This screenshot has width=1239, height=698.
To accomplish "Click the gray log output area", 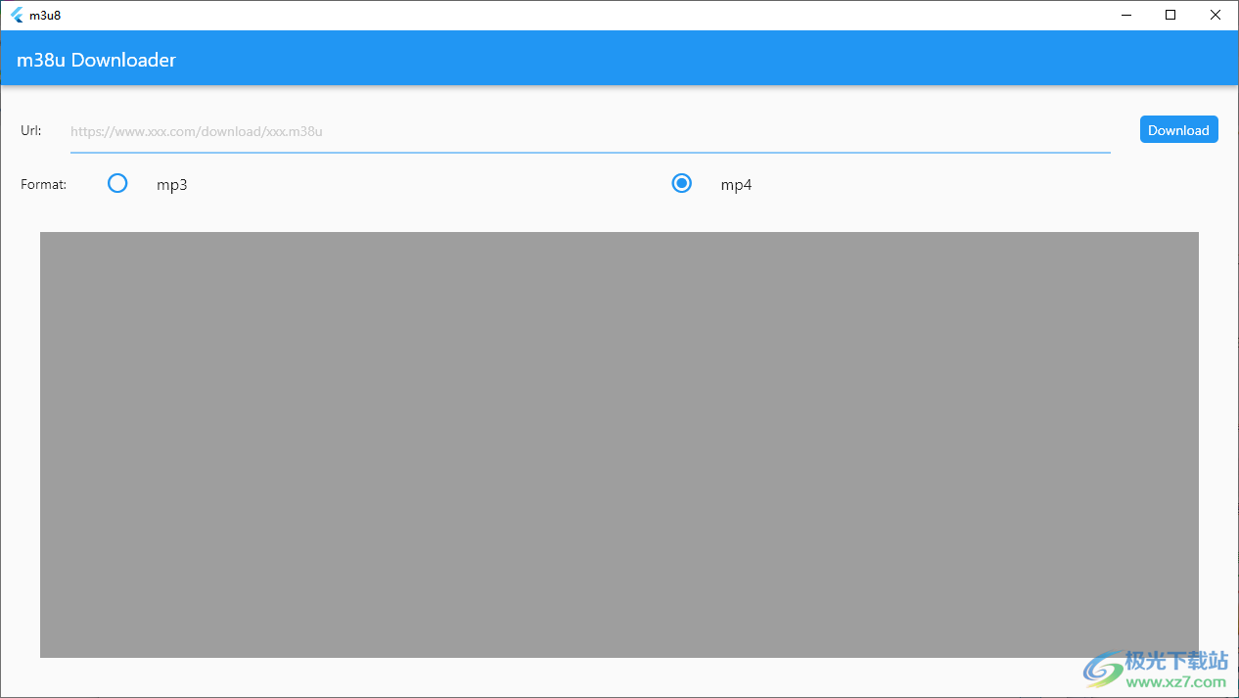I will click(619, 444).
